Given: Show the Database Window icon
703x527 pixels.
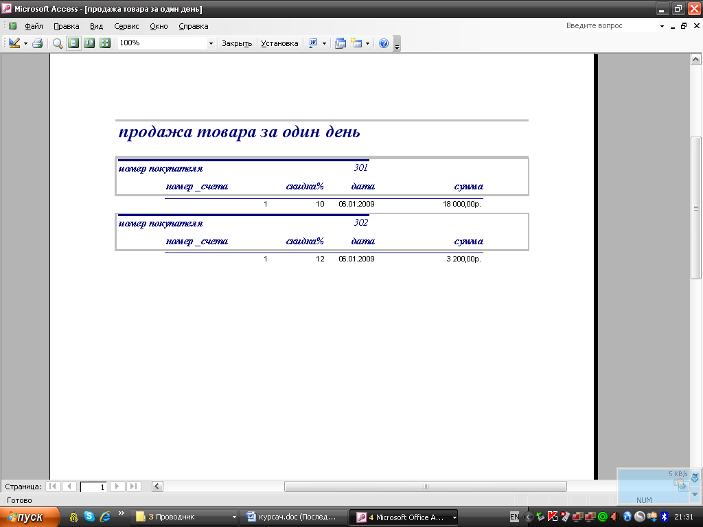Looking at the screenshot, I should pyautogui.click(x=341, y=43).
